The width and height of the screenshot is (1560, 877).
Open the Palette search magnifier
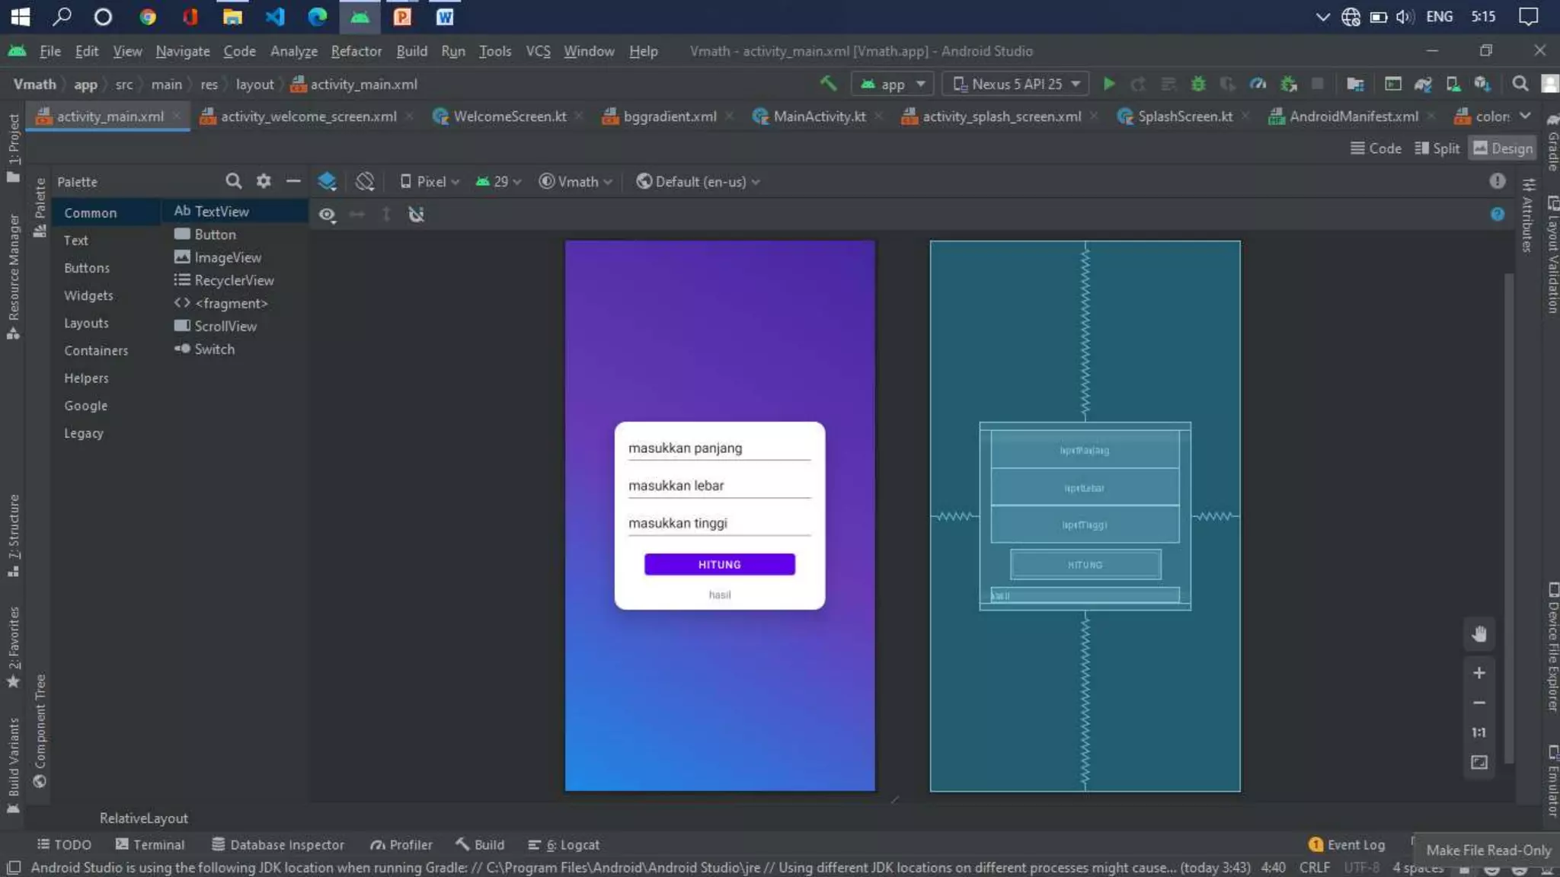(233, 181)
